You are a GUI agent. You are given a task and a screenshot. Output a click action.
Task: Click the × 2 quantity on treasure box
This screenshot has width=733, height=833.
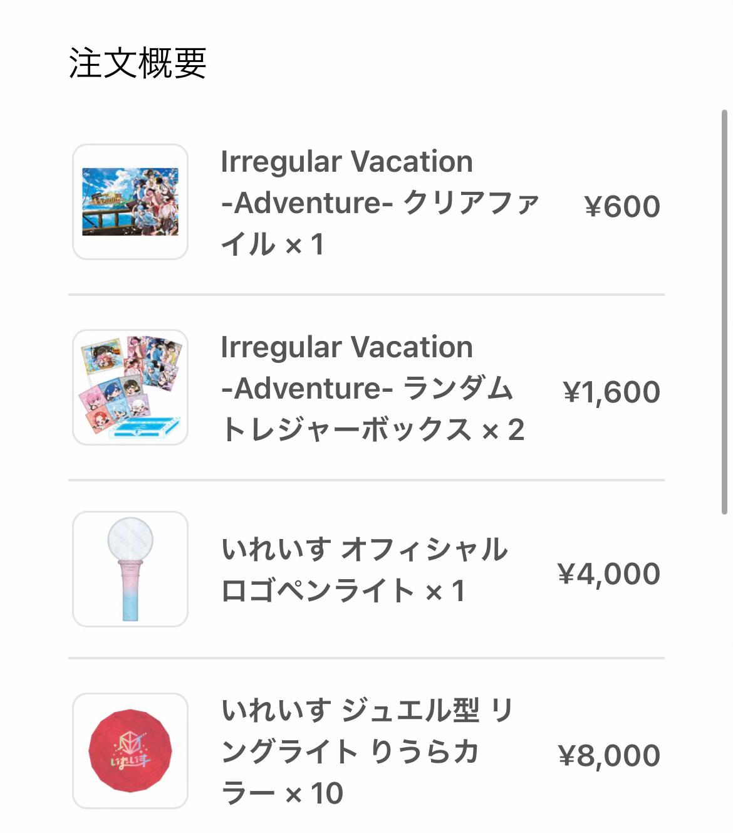tap(503, 431)
